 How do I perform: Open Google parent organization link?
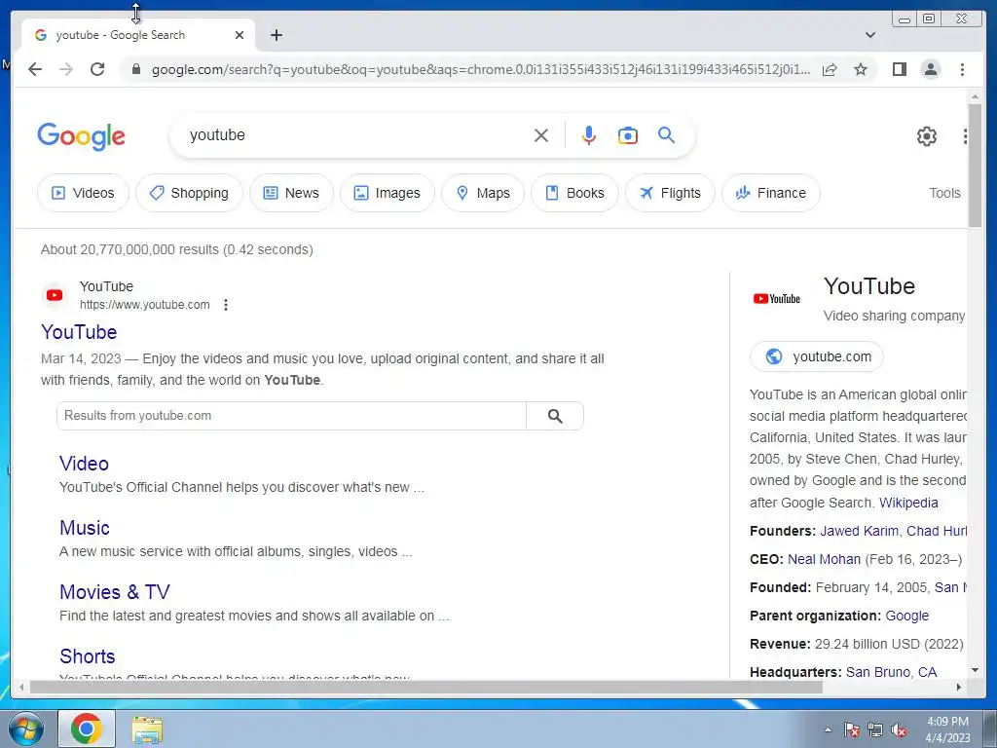tap(906, 616)
